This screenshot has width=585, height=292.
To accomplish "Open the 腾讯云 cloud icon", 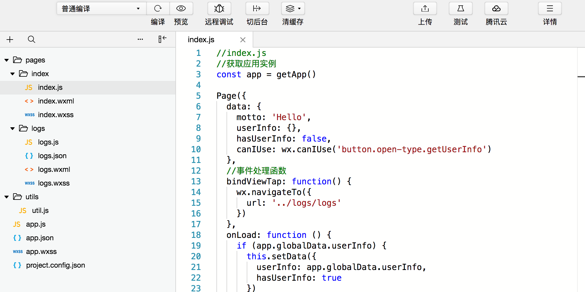I will (x=496, y=9).
